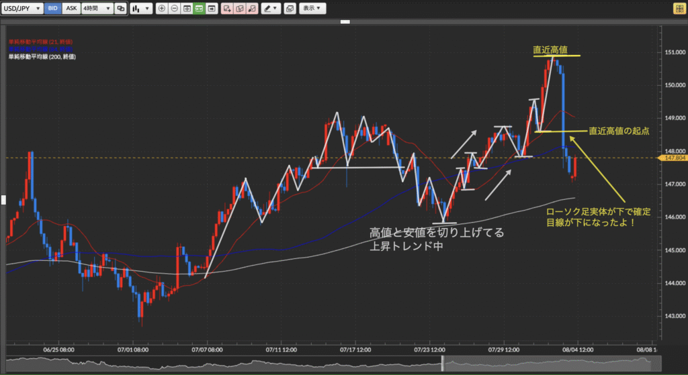Click the orange grid icon at top right
This screenshot has width=688, height=375.
[x=679, y=8]
